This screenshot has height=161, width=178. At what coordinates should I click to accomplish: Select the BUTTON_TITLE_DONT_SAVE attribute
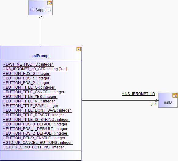[37, 110]
